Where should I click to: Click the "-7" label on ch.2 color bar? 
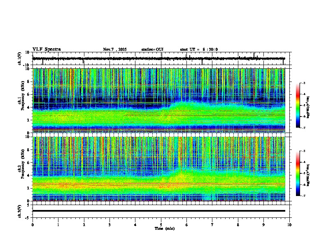coord(304,196)
